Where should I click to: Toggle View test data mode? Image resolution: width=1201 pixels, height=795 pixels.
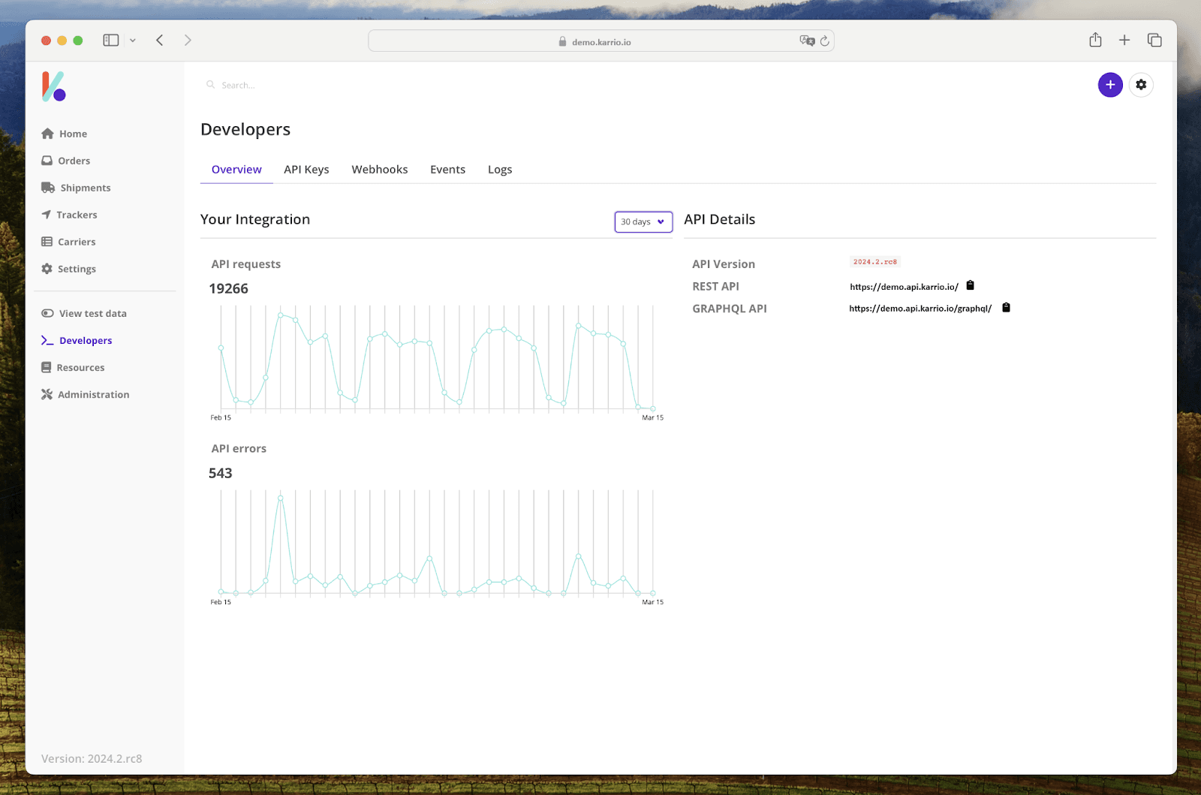[84, 314]
